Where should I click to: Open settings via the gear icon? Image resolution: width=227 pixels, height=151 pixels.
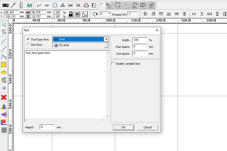[151, 5]
